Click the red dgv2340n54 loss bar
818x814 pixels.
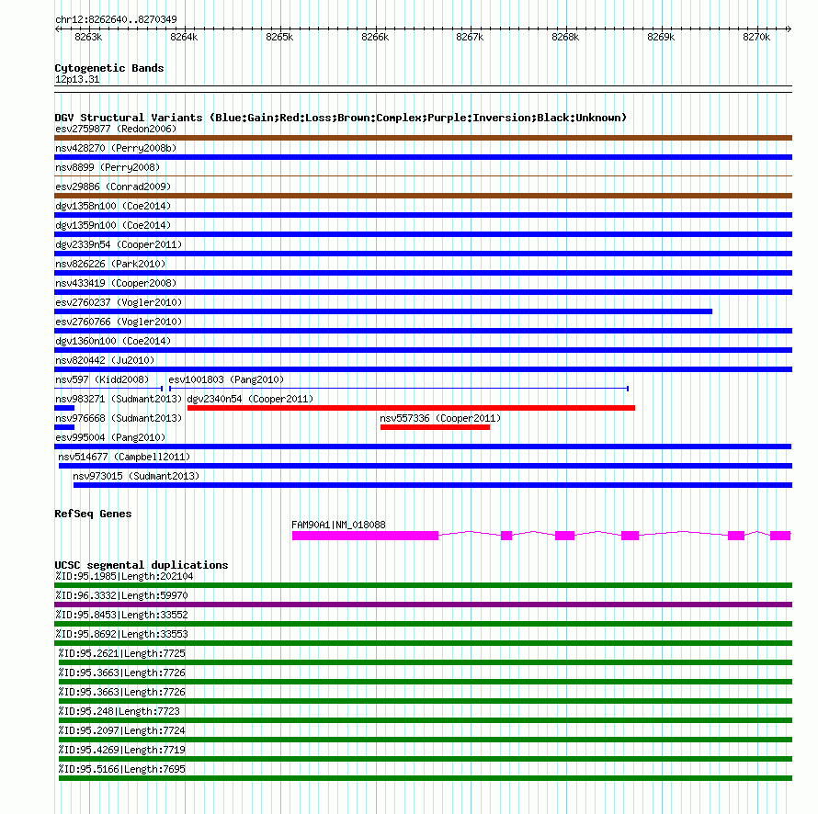(x=411, y=408)
